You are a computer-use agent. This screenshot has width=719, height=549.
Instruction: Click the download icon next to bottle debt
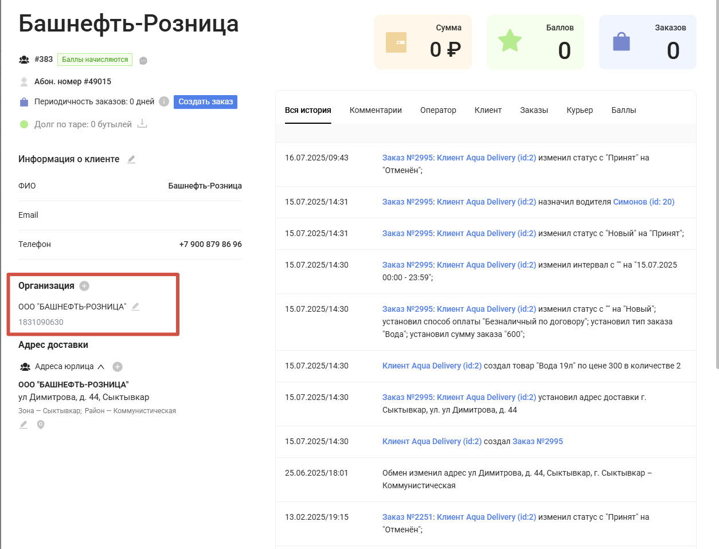click(142, 124)
